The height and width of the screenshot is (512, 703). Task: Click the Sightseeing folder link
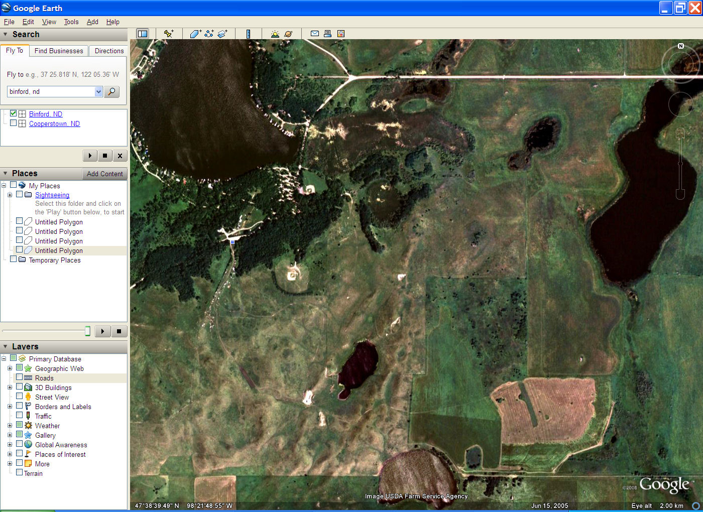(x=52, y=195)
